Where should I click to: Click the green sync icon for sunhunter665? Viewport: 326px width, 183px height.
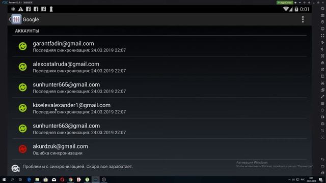22,87
